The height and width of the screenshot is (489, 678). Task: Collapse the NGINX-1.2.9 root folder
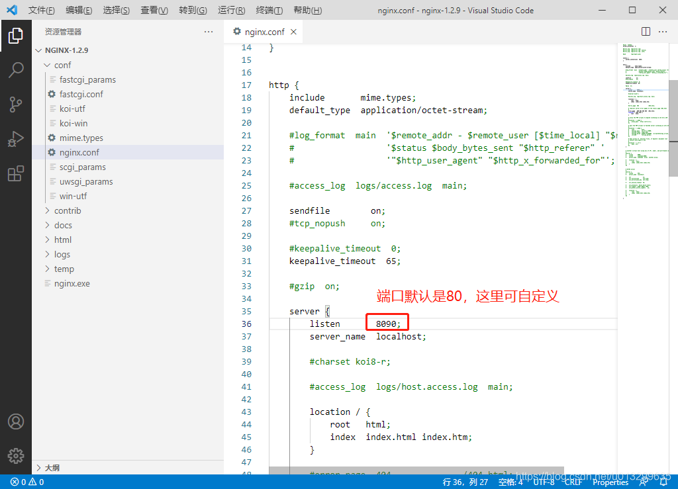pyautogui.click(x=38, y=50)
